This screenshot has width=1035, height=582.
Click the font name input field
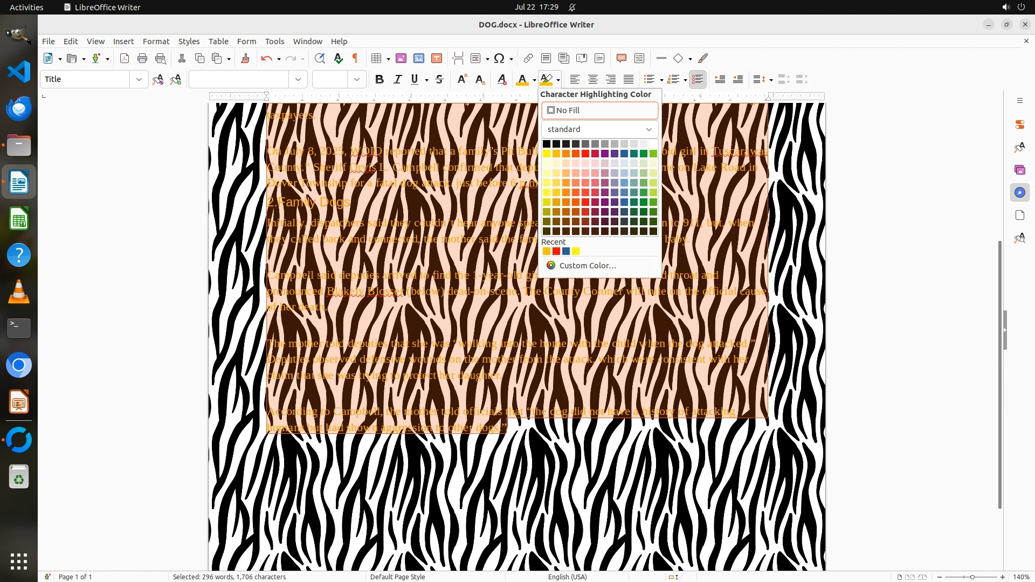coord(239,79)
